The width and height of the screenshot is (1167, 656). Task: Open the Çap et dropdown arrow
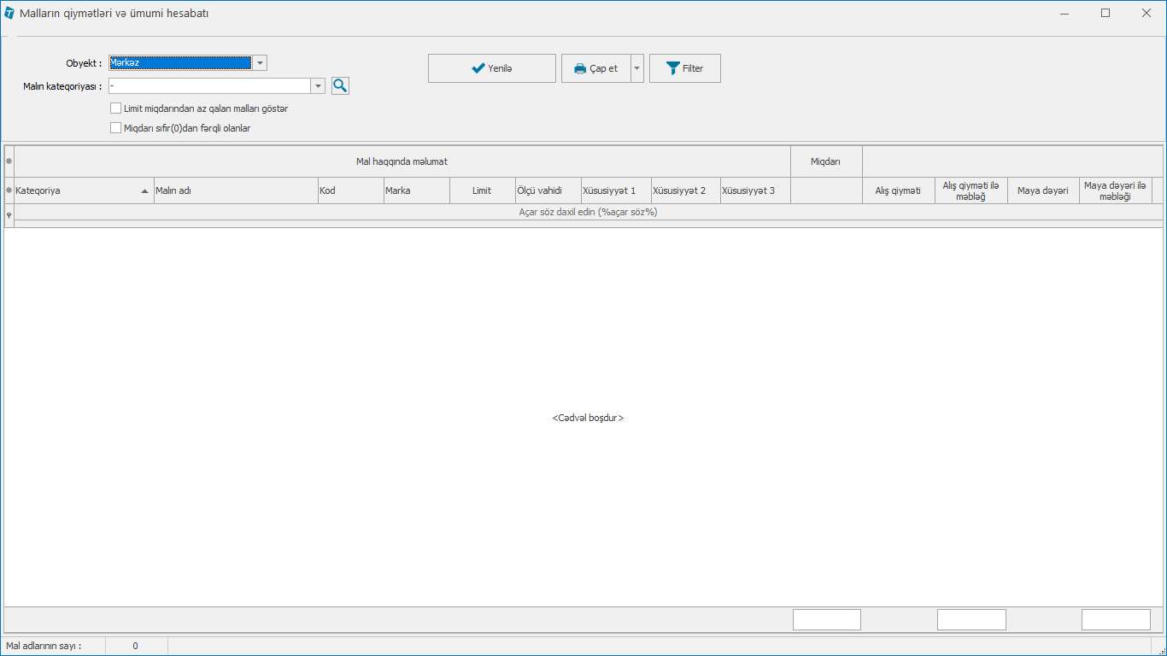637,68
